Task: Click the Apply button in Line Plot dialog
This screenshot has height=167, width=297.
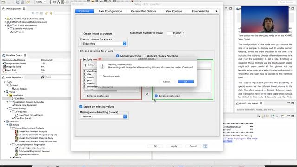Action: [174, 146]
